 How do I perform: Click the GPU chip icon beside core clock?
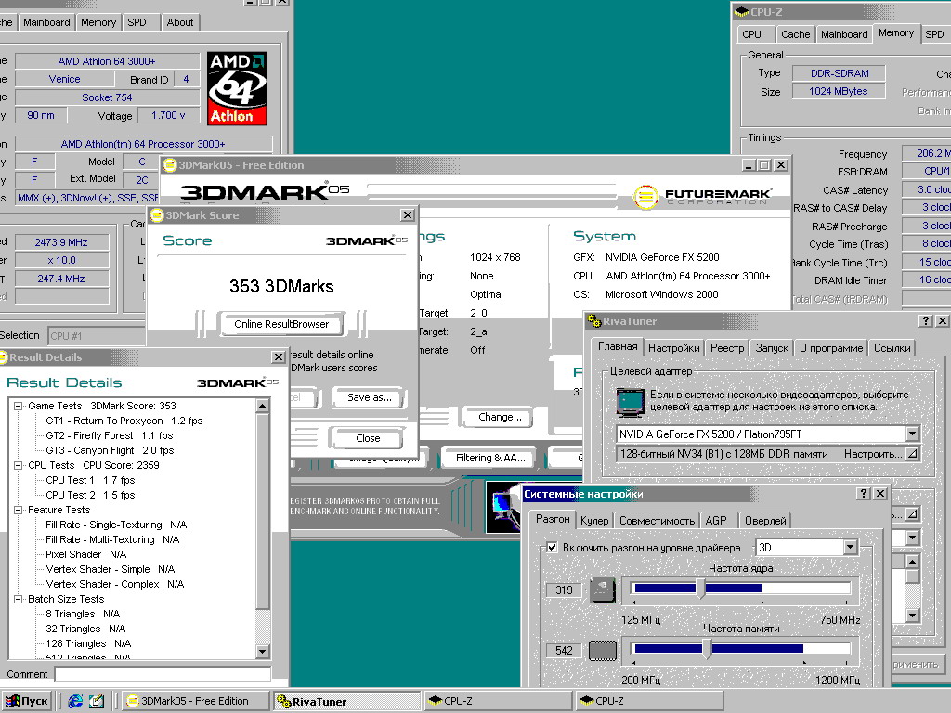(603, 590)
